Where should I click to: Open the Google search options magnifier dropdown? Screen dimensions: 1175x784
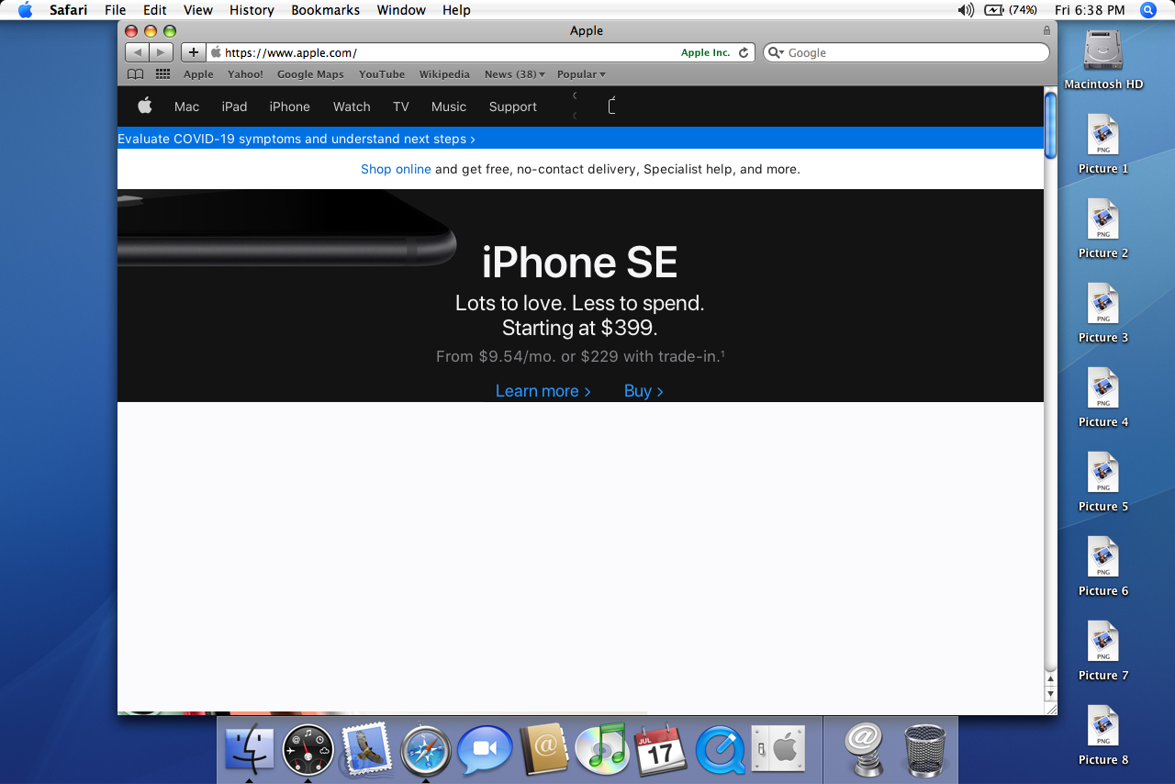(776, 52)
